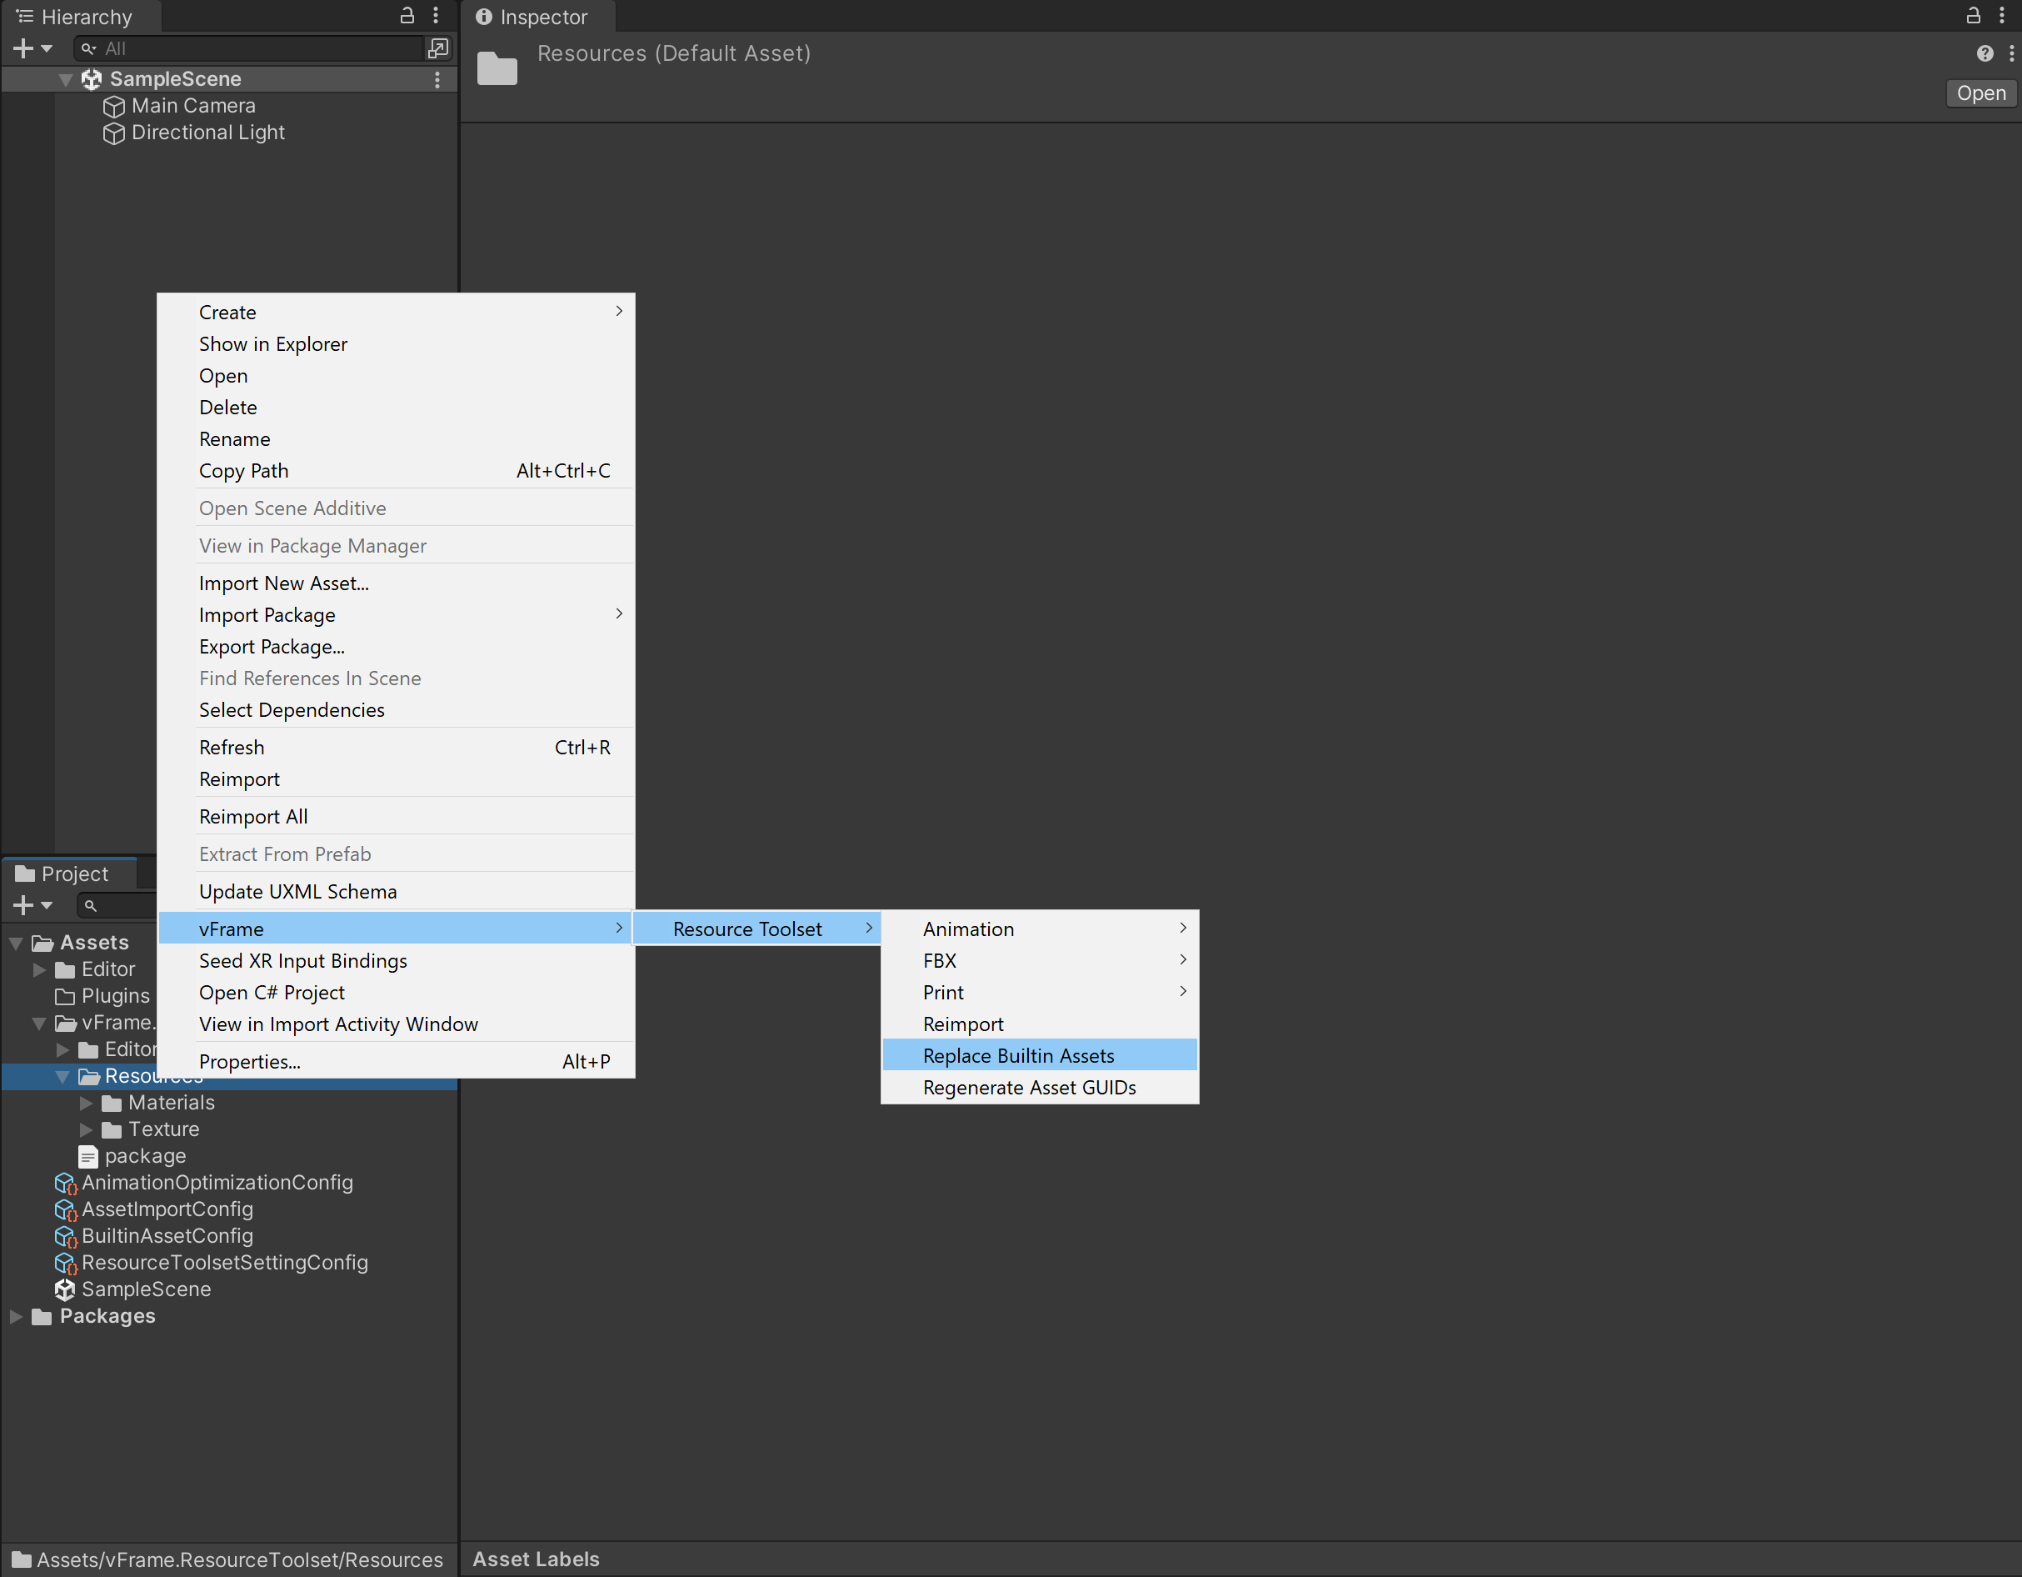Screen dimensions: 2022x1577
Task: Open the SampleScene row three-dot menu
Action: click(437, 80)
